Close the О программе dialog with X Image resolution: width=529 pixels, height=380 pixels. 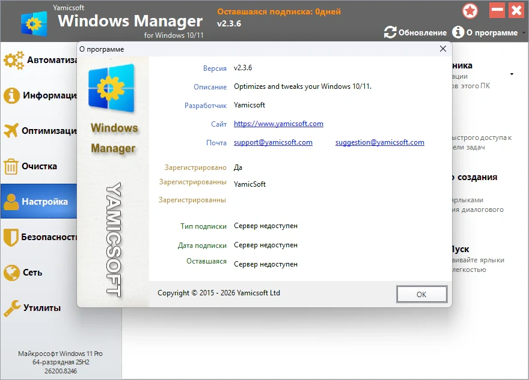coord(443,49)
